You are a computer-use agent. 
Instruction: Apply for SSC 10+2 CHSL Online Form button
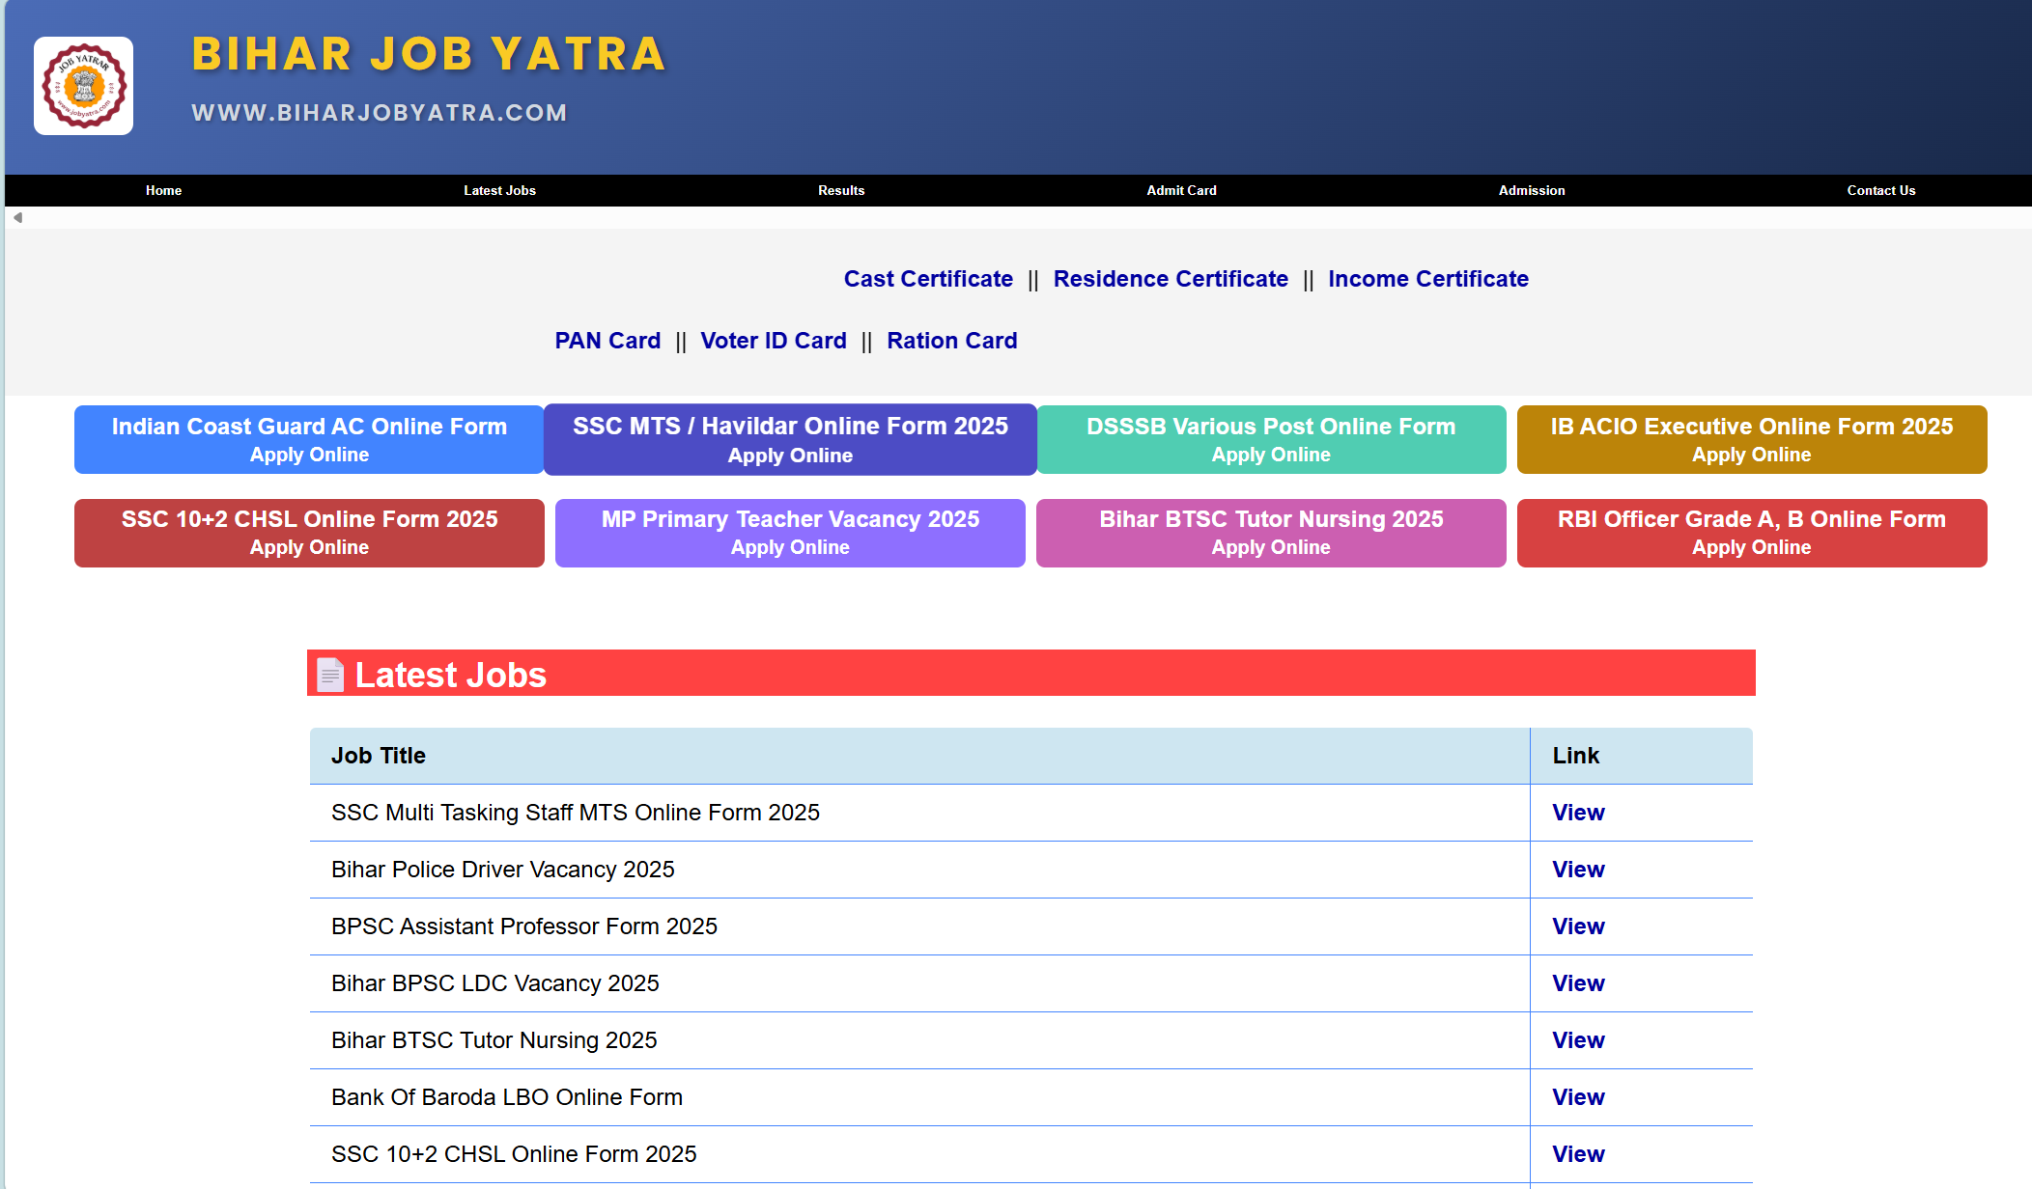click(x=309, y=533)
